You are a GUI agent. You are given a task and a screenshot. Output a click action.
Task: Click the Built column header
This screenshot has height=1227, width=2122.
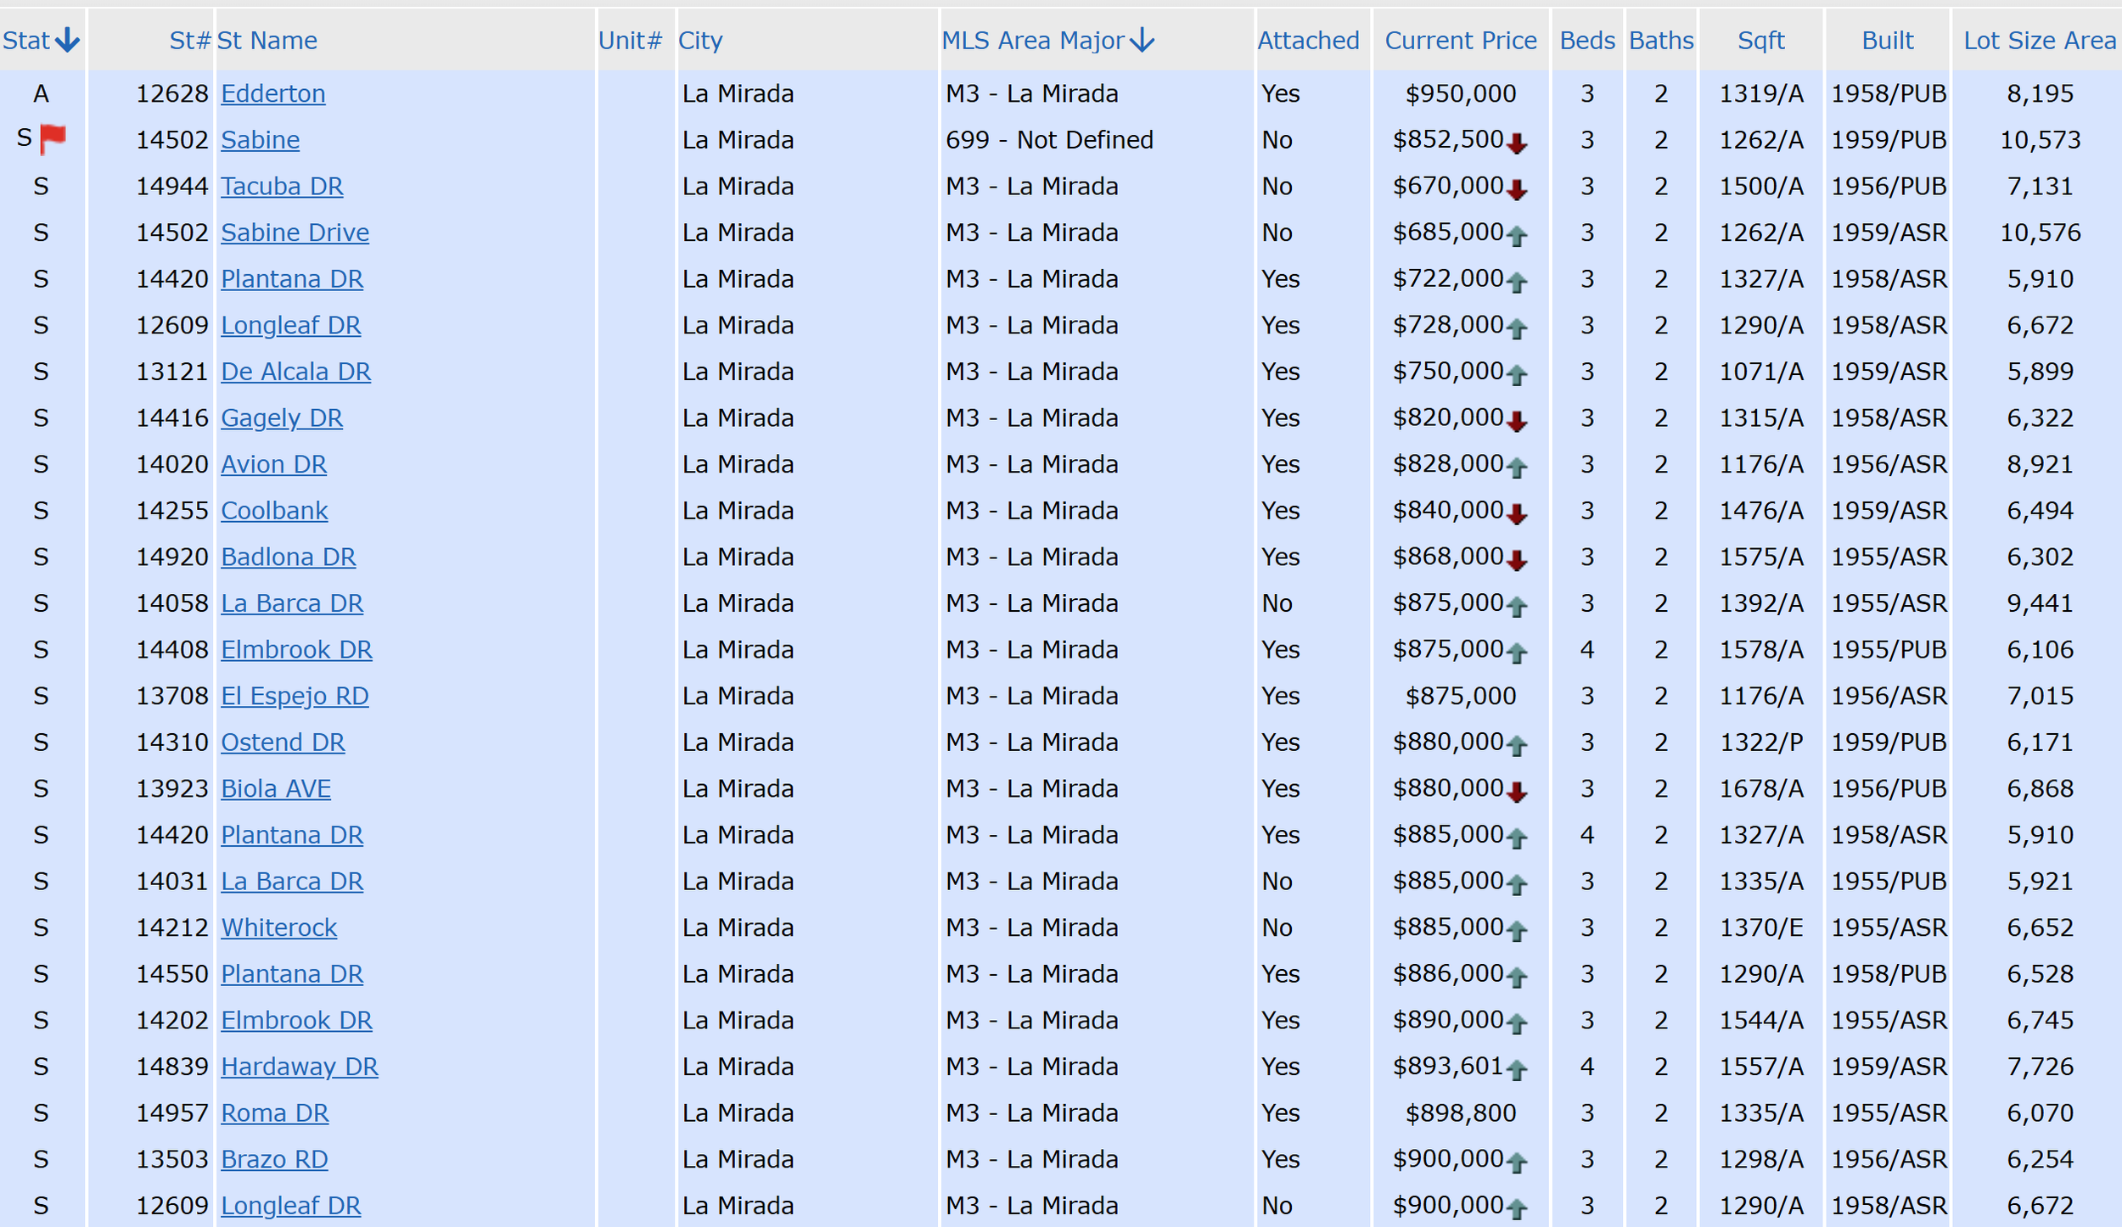point(1887,40)
